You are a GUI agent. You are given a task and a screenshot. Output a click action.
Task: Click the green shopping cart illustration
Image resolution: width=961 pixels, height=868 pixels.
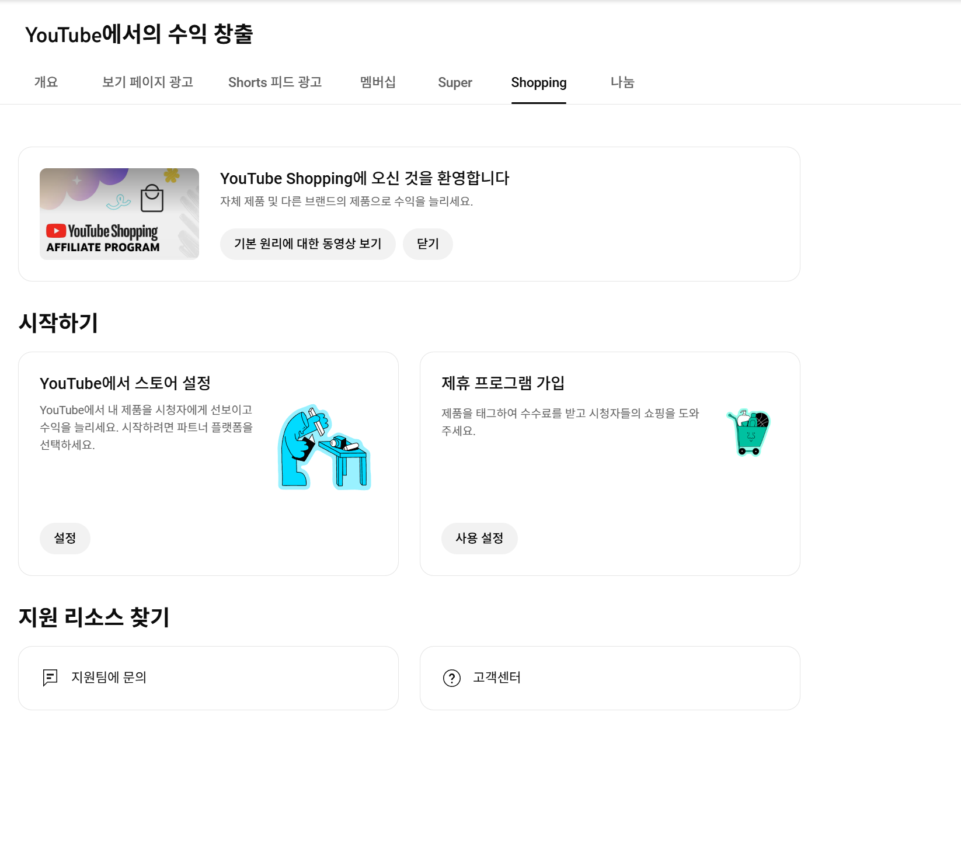point(748,432)
